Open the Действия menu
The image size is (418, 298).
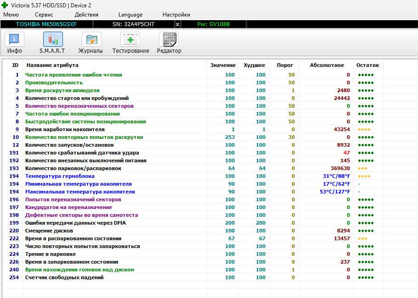pyautogui.click(x=86, y=15)
